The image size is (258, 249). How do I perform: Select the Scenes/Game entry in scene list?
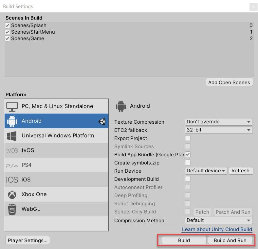pyautogui.click(x=28, y=39)
